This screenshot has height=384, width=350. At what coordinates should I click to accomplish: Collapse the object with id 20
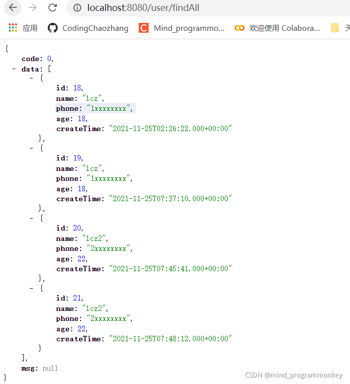coord(31,218)
